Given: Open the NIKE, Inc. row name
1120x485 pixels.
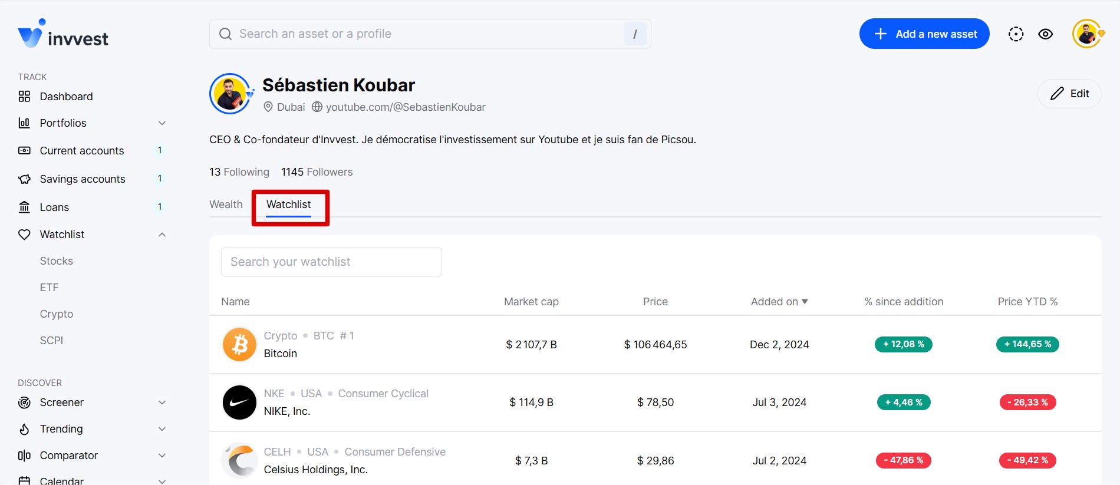Looking at the screenshot, I should (x=287, y=411).
